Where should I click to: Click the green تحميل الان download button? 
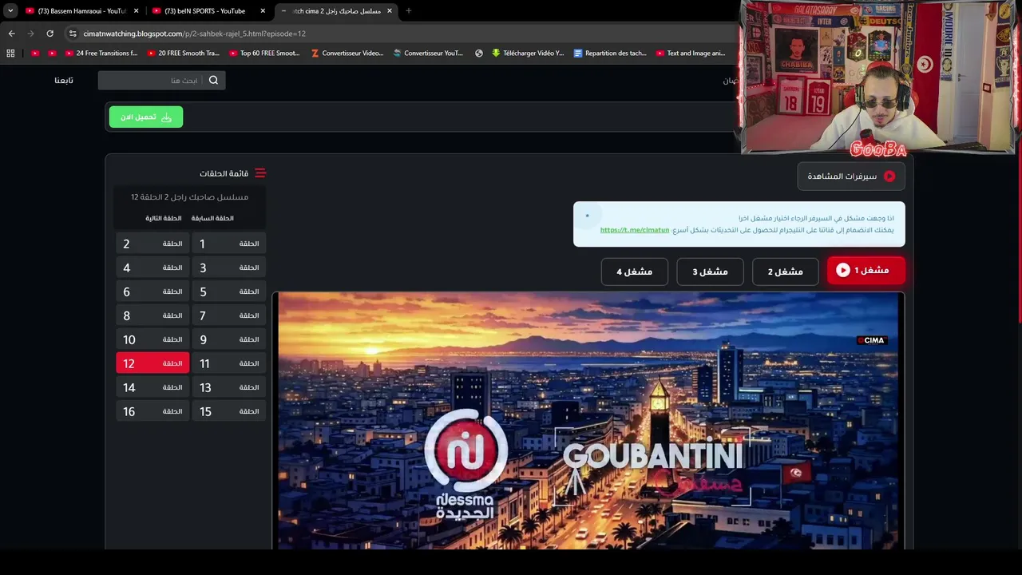click(146, 117)
